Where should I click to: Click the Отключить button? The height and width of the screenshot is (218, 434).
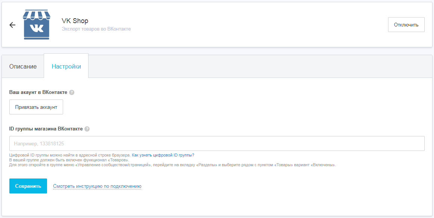click(x=406, y=25)
